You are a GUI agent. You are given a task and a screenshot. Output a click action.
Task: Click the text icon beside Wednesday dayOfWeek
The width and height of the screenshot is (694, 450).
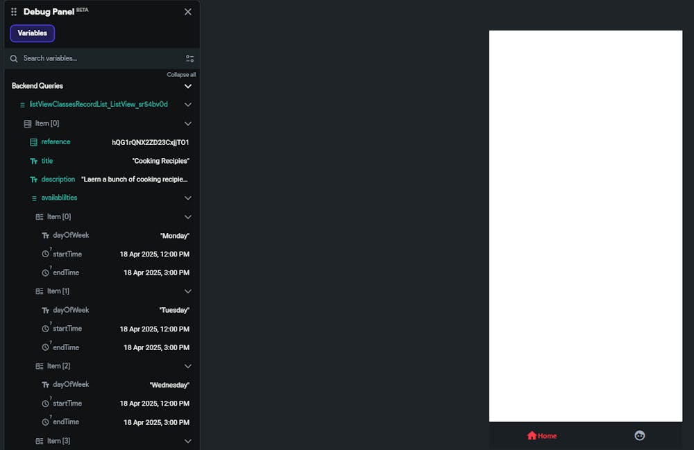coord(46,385)
